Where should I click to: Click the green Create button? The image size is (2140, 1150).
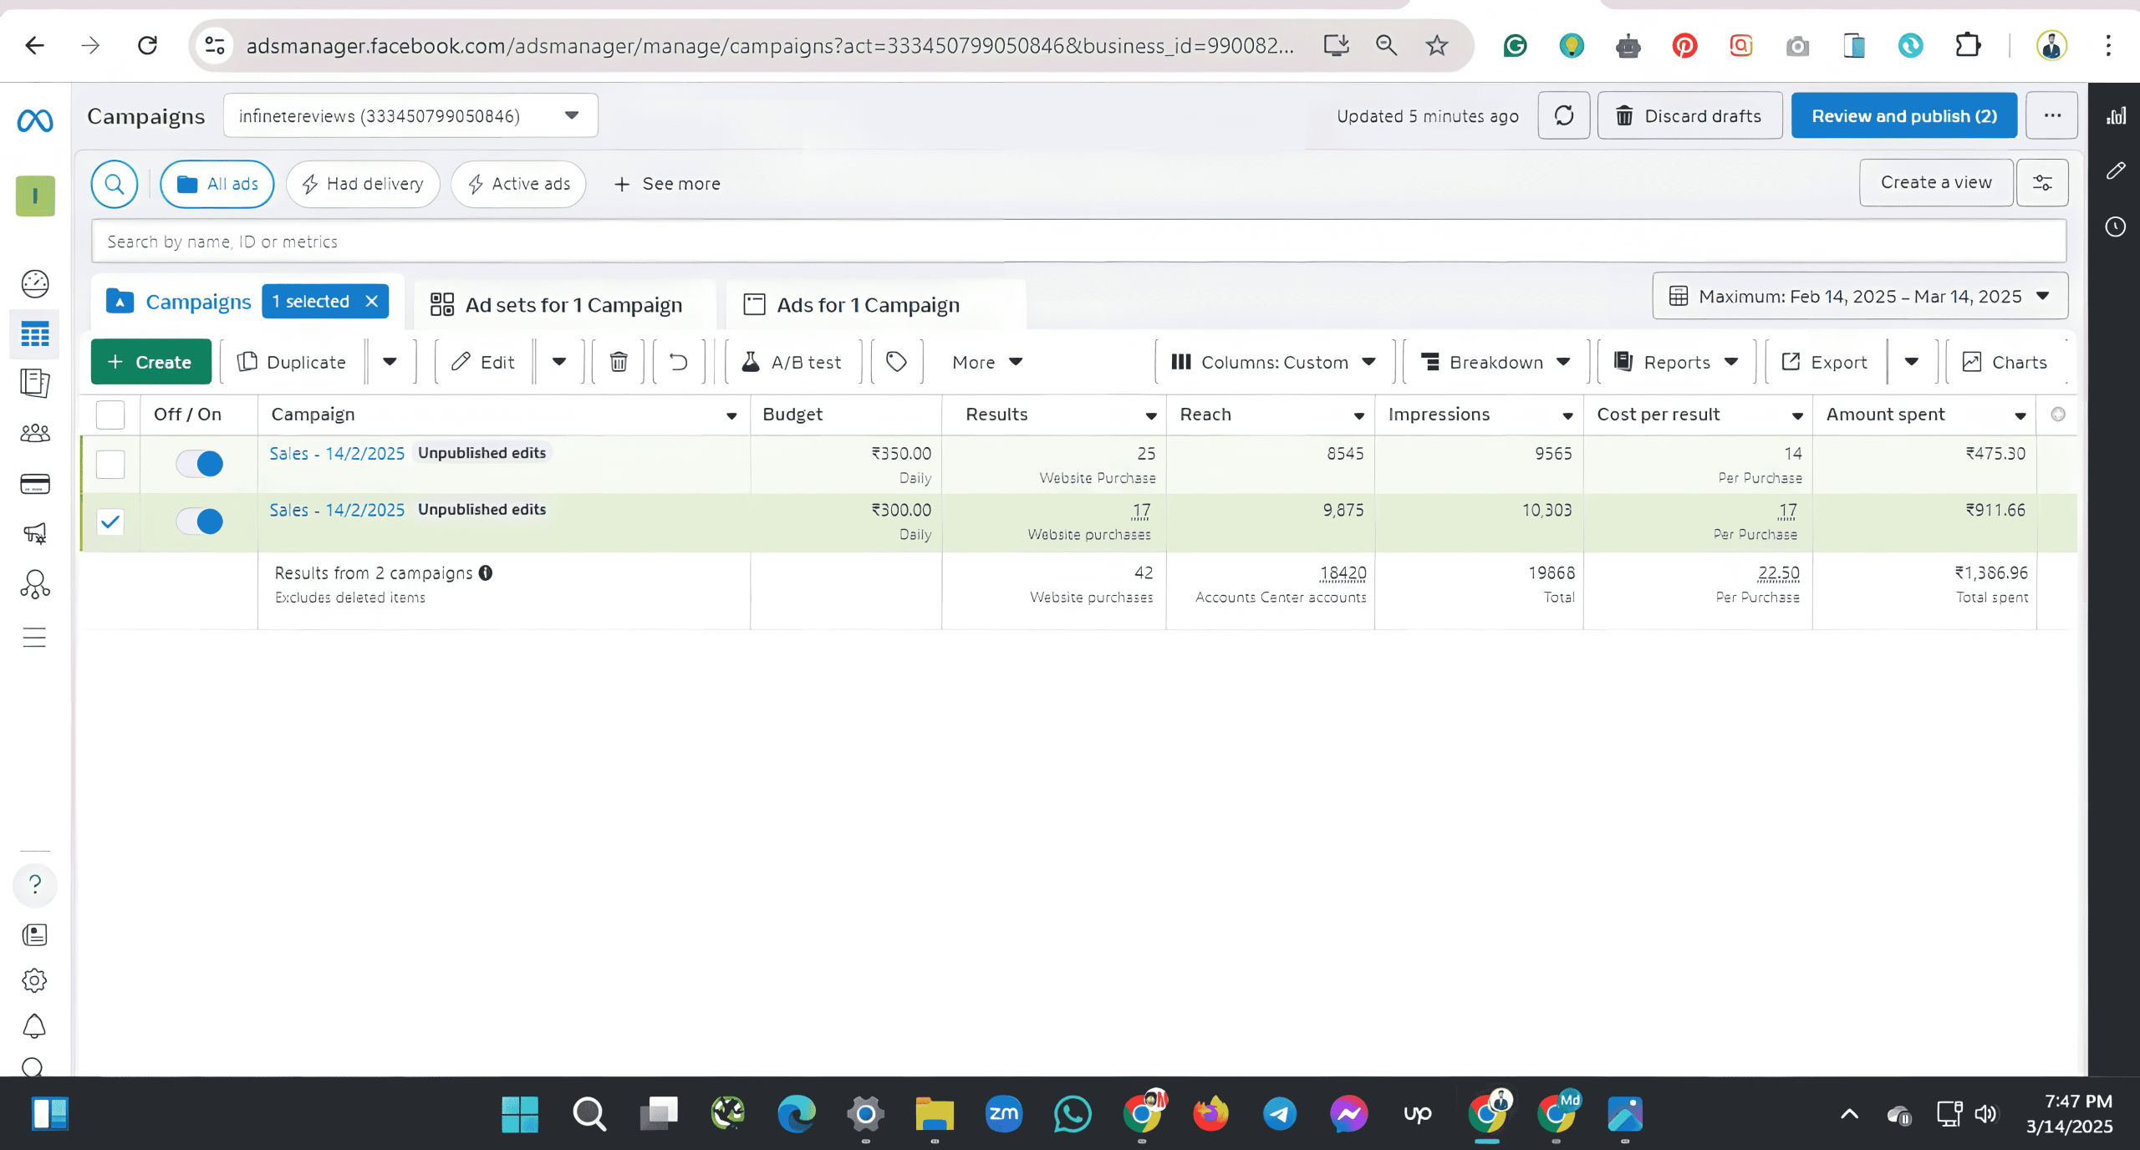(x=150, y=362)
